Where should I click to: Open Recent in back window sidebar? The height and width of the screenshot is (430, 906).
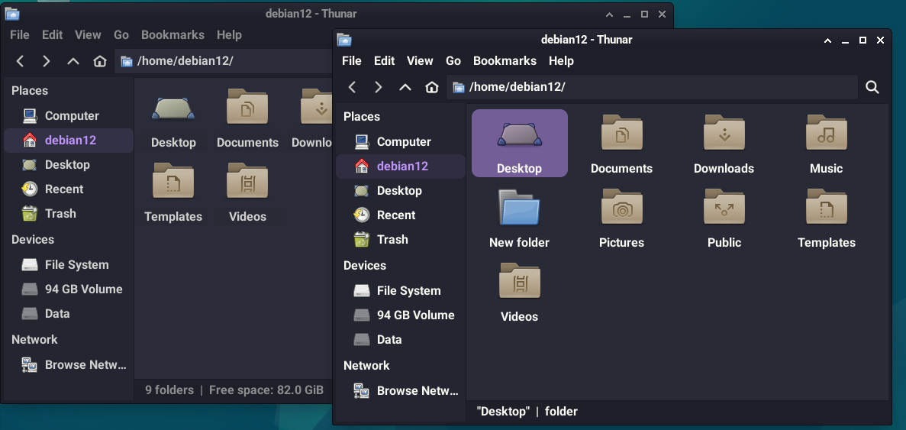[69, 189]
